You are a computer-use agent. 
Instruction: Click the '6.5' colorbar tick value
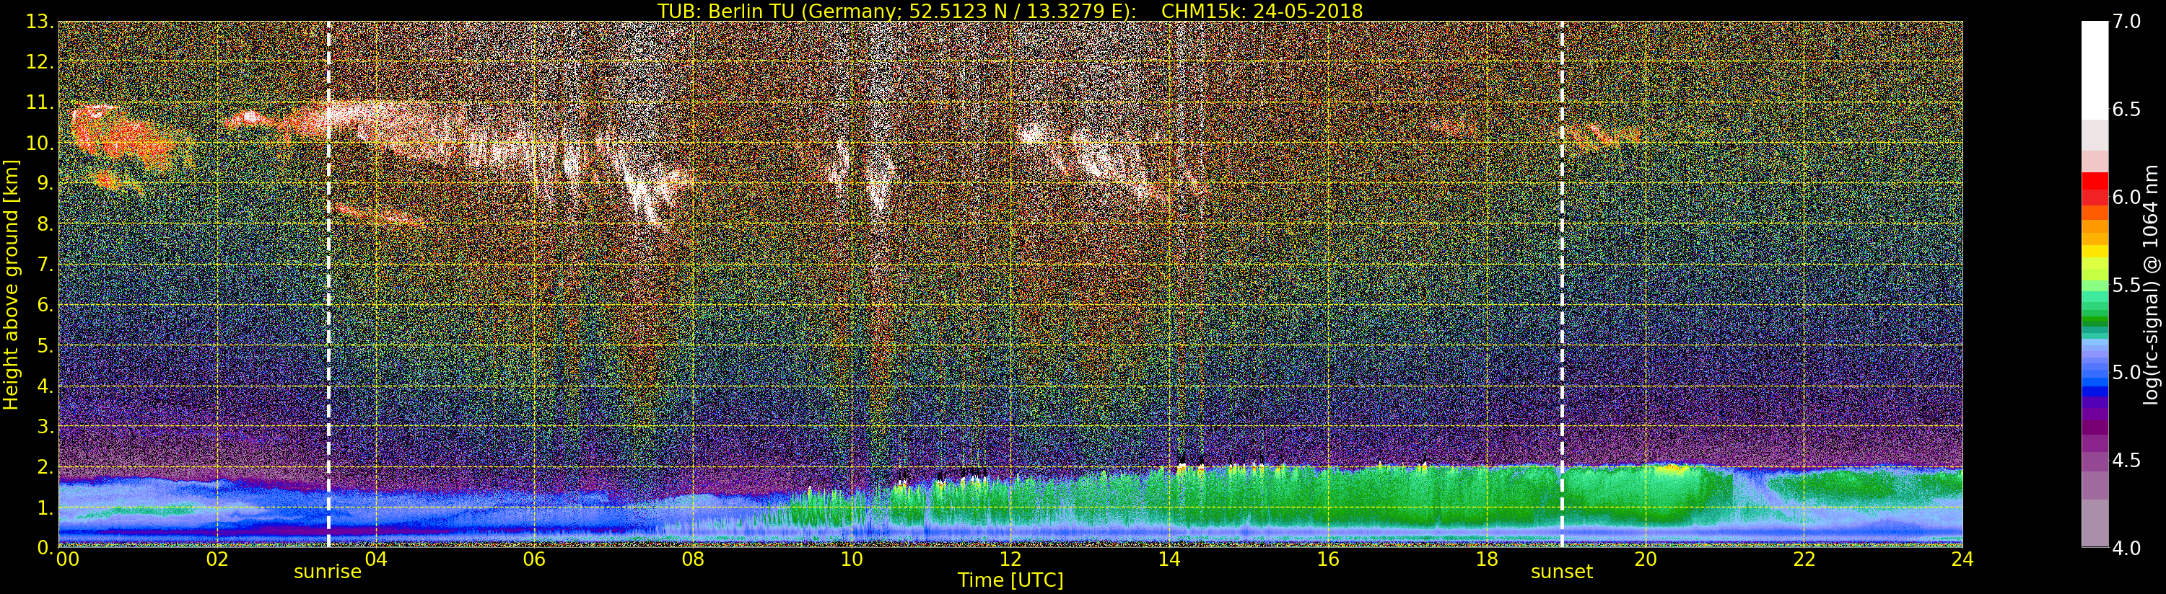click(2126, 110)
